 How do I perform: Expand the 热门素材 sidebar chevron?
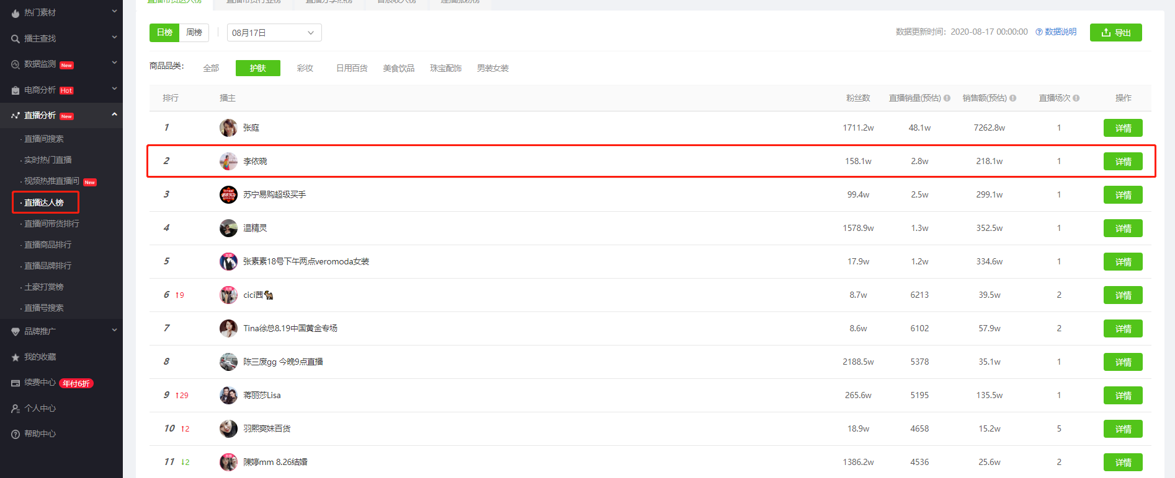tap(114, 11)
